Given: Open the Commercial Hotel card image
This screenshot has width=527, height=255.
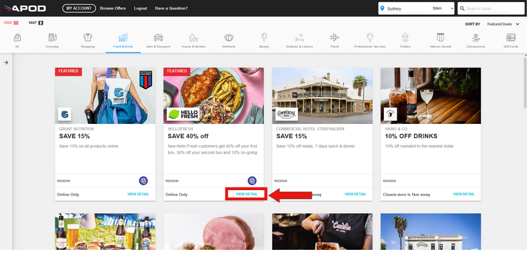Looking at the screenshot, I should (x=322, y=96).
